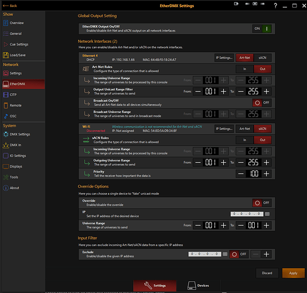This screenshot has height=293, width=307.
Task: Toggle EtherDMX Output On/Off switch
Action: click(x=262, y=29)
